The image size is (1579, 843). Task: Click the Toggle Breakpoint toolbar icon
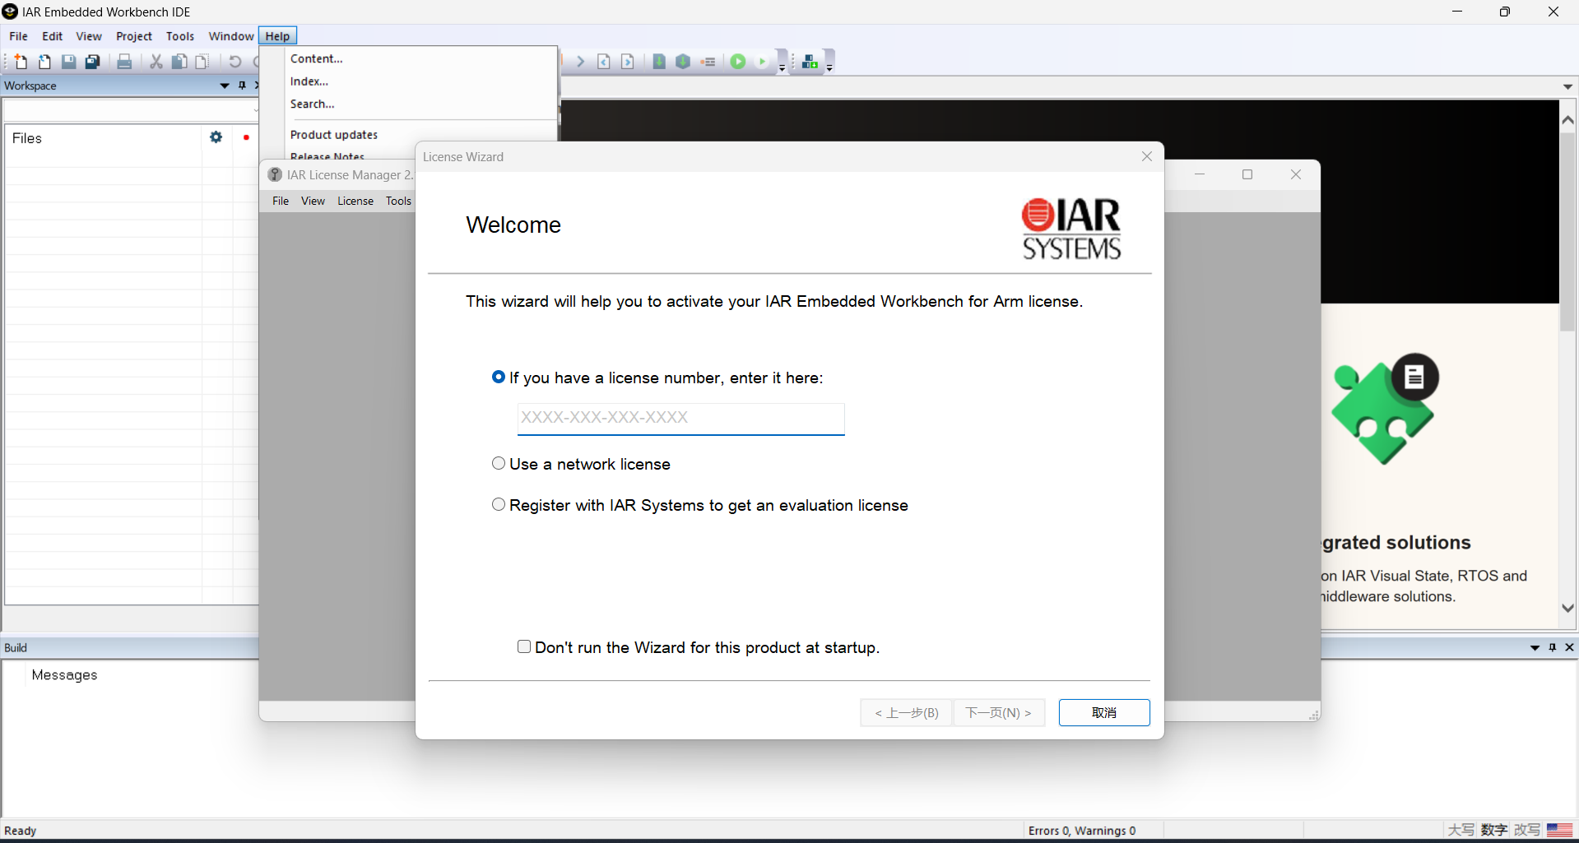click(x=708, y=62)
